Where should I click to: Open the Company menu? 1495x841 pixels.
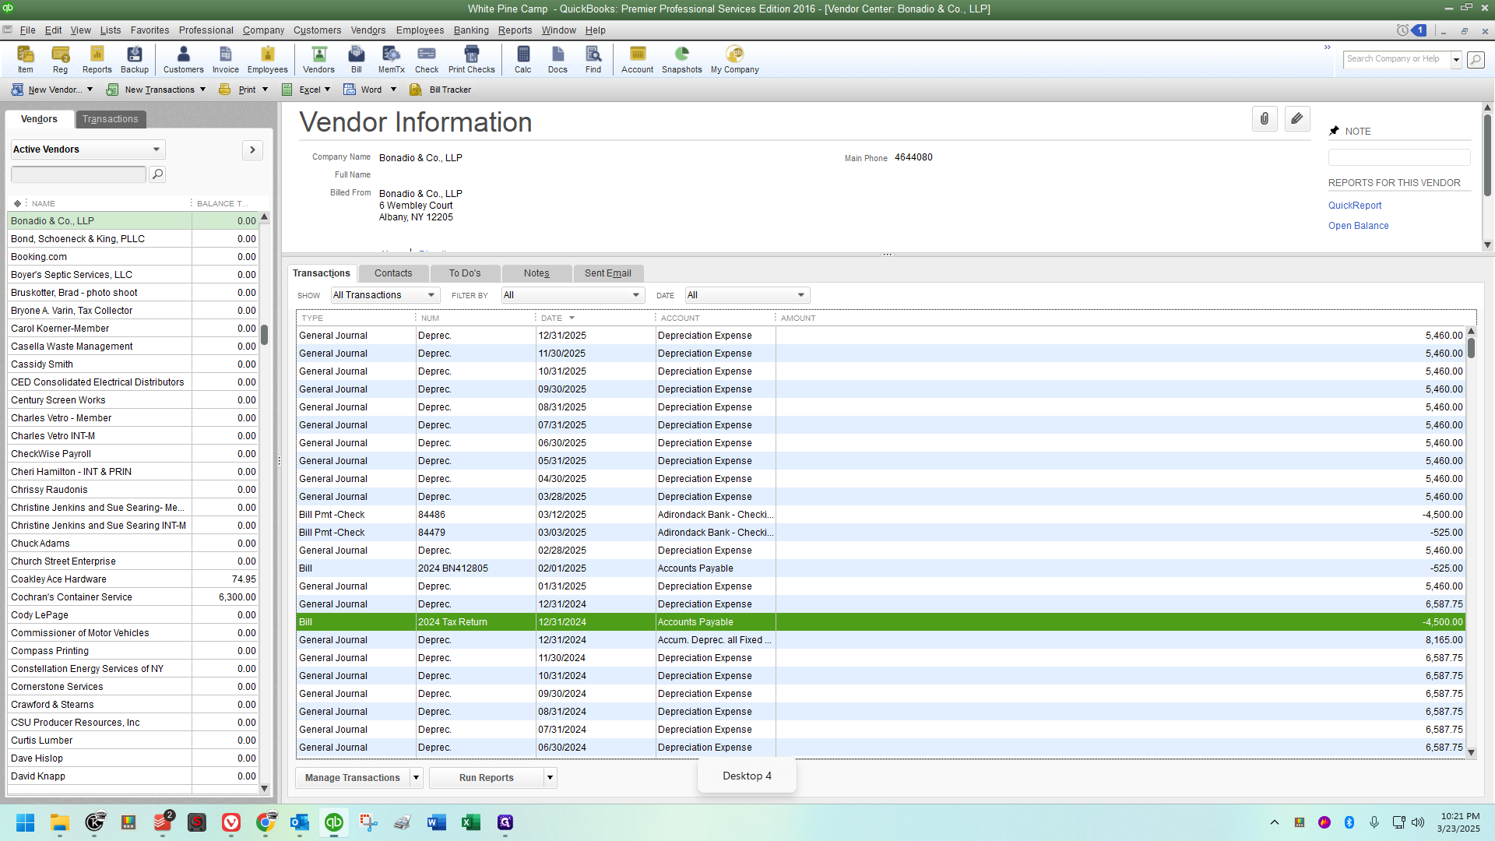263,30
